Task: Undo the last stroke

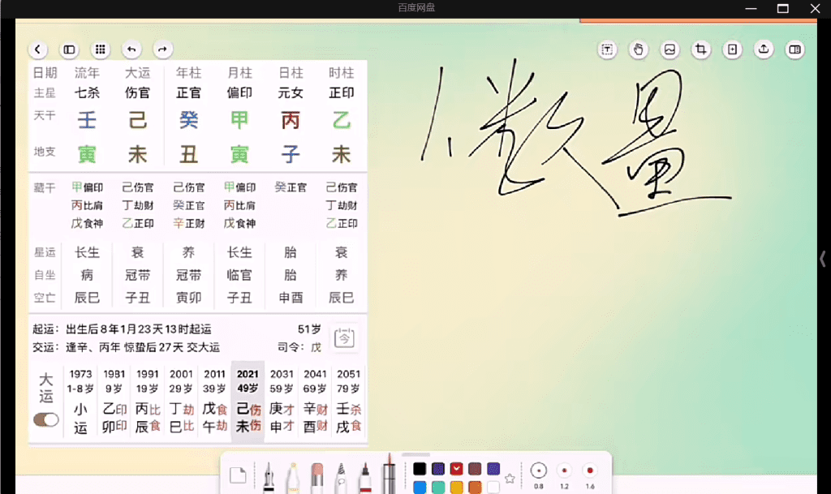Action: tap(131, 49)
